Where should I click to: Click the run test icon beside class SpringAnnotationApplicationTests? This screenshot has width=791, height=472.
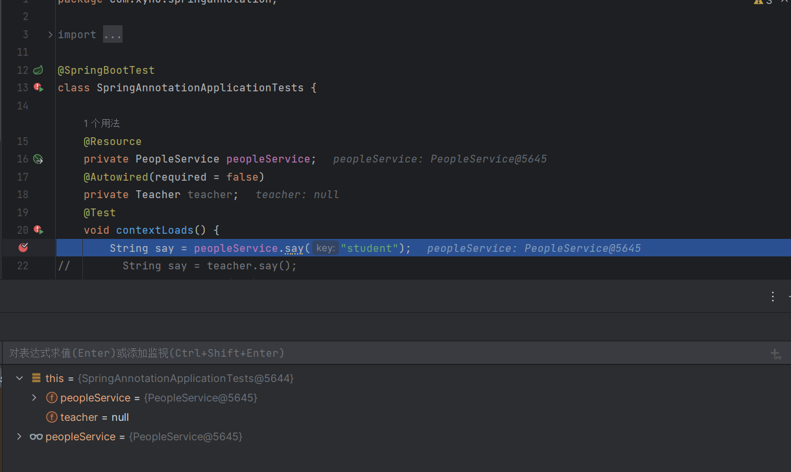click(38, 87)
